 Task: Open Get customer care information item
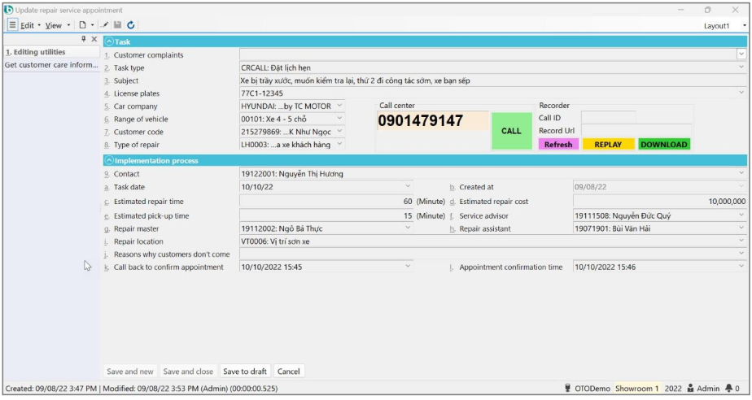[51, 65]
